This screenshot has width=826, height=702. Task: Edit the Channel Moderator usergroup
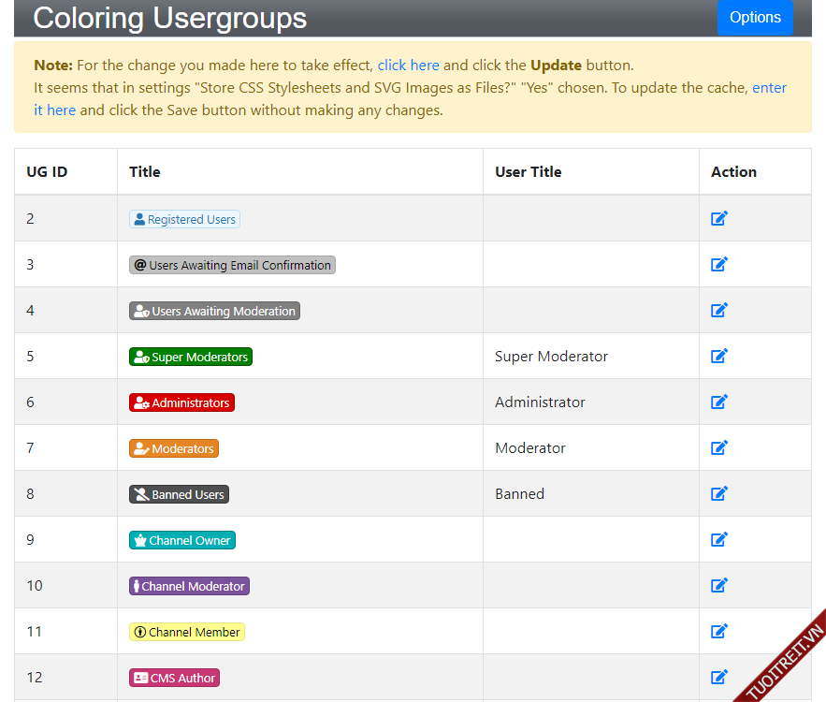coord(718,586)
